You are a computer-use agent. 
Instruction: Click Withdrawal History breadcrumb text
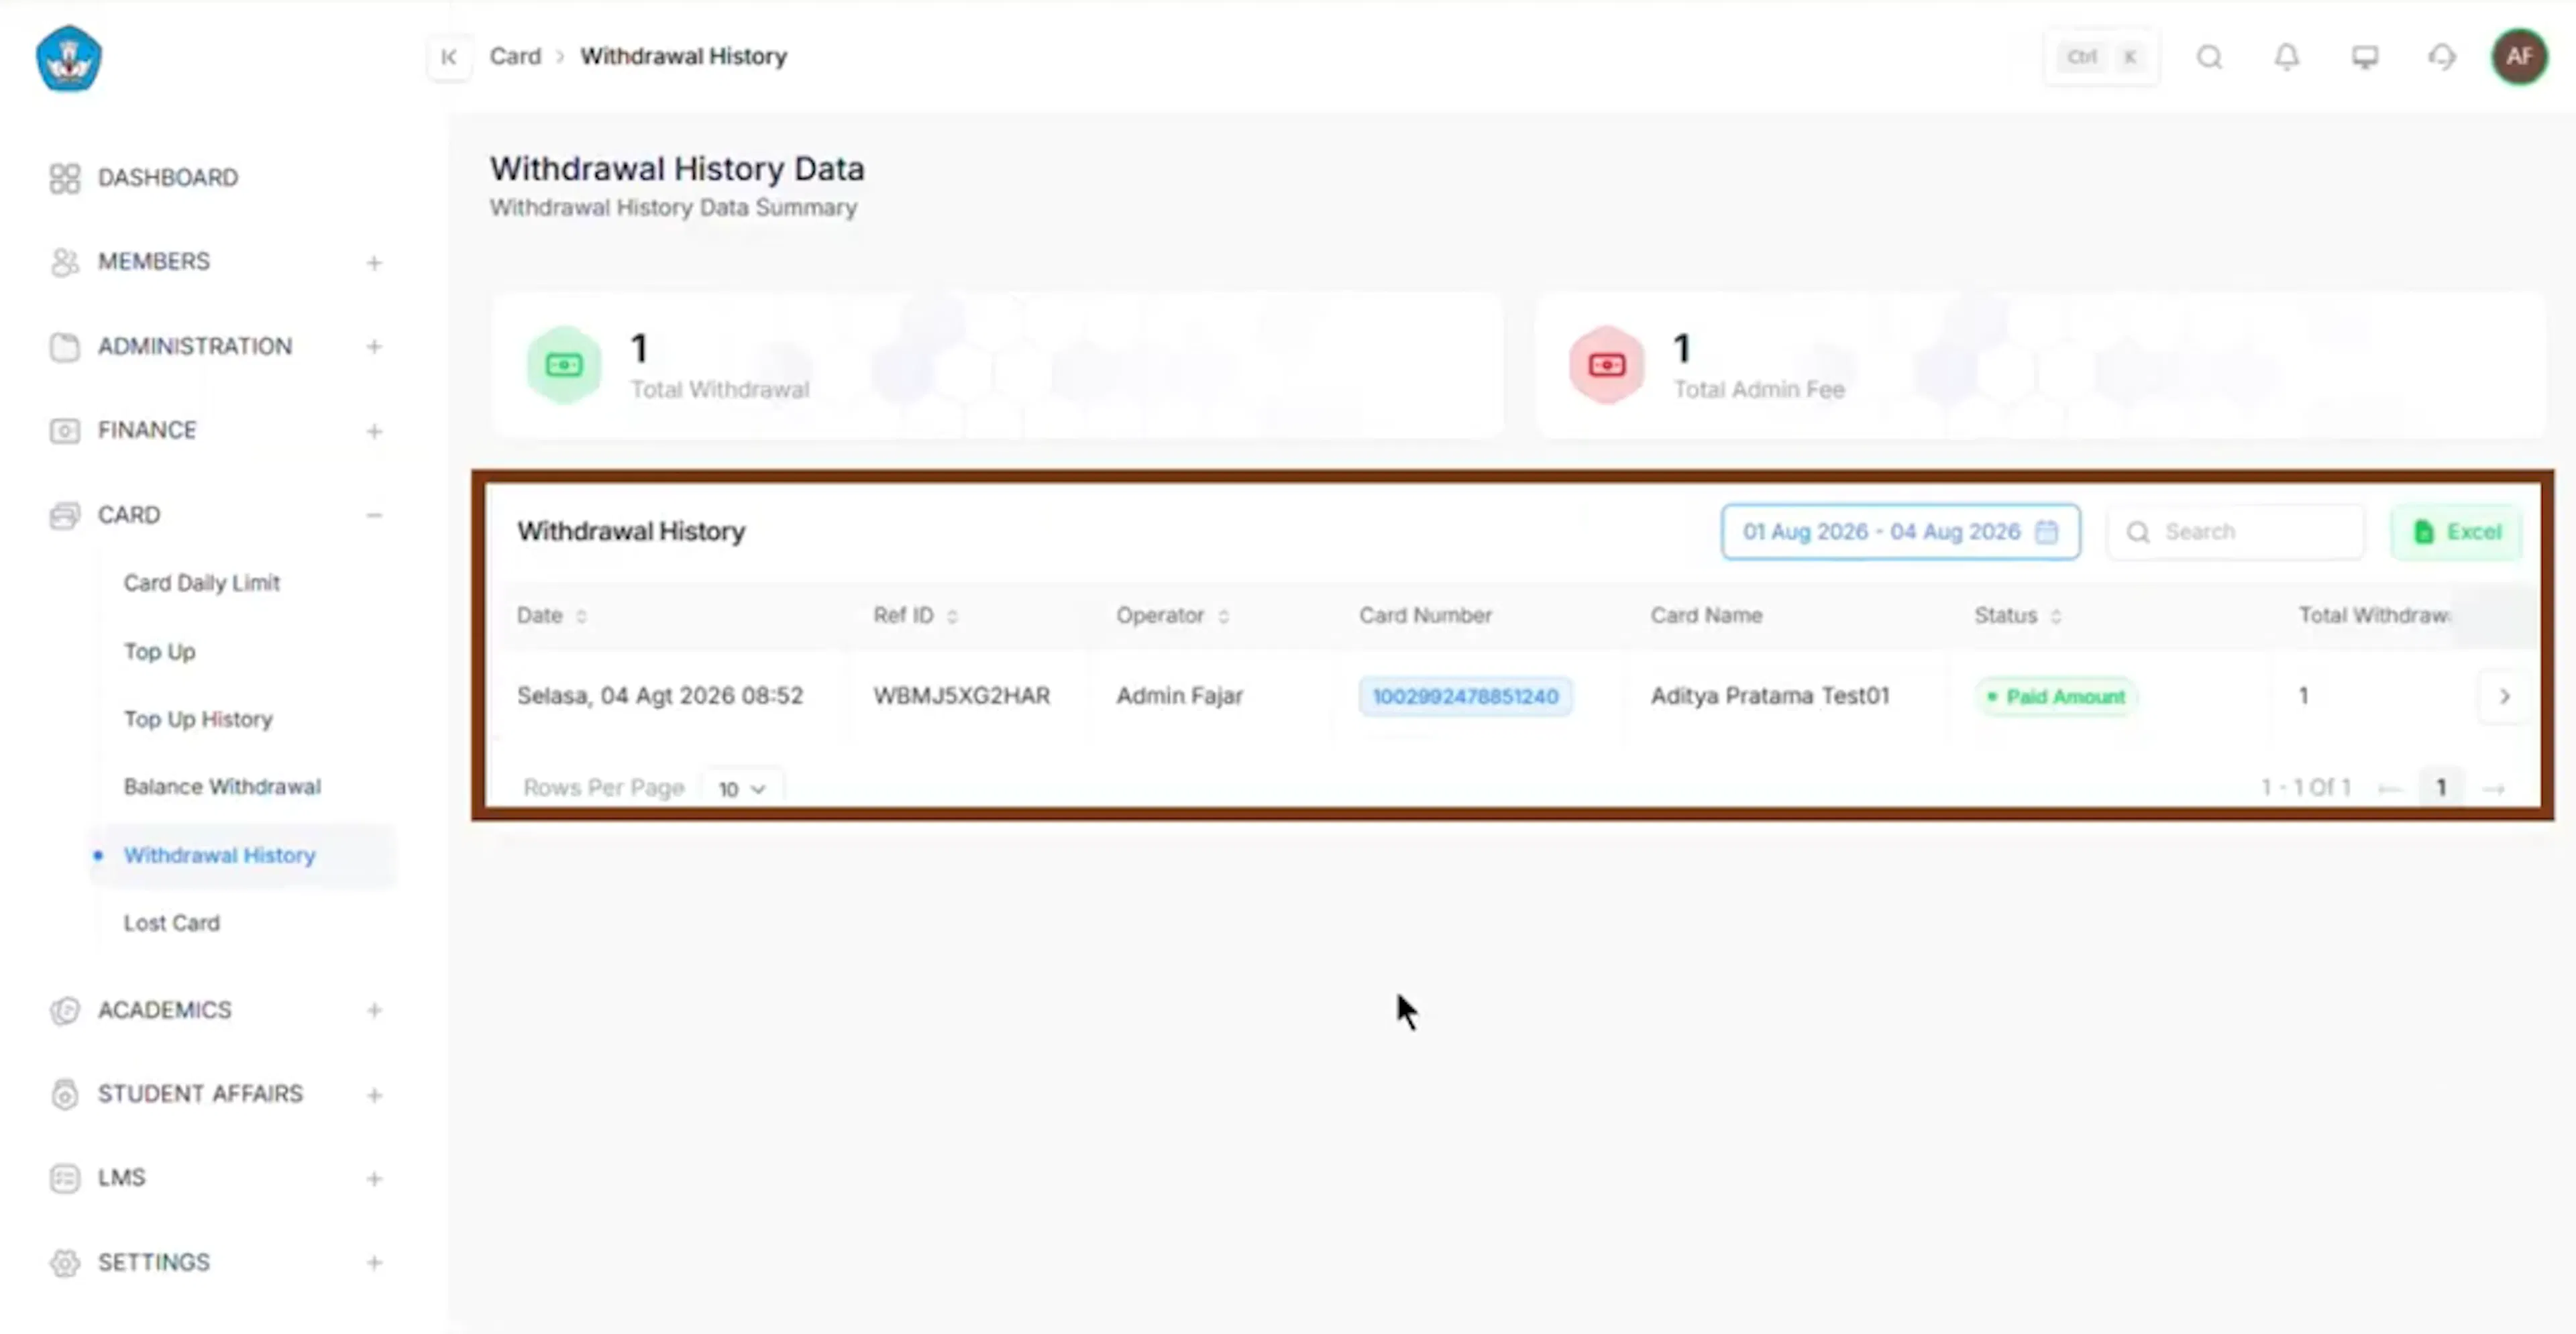coord(684,57)
